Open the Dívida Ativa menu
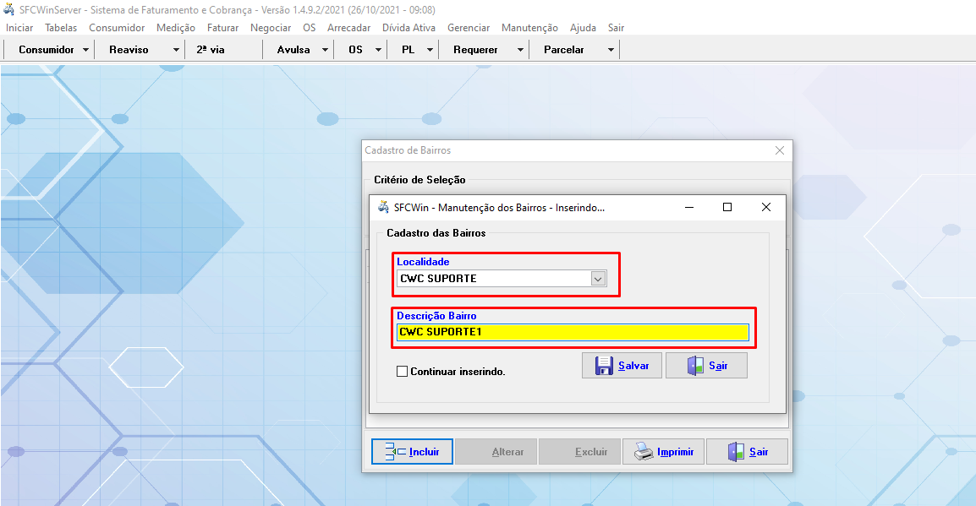976x506 pixels. click(x=408, y=28)
